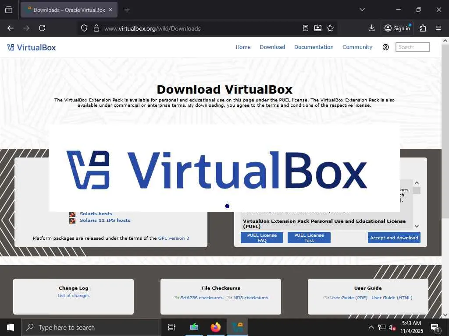Image resolution: width=449 pixels, height=336 pixels.
Task: Open the notification center icon
Action: coord(435,327)
